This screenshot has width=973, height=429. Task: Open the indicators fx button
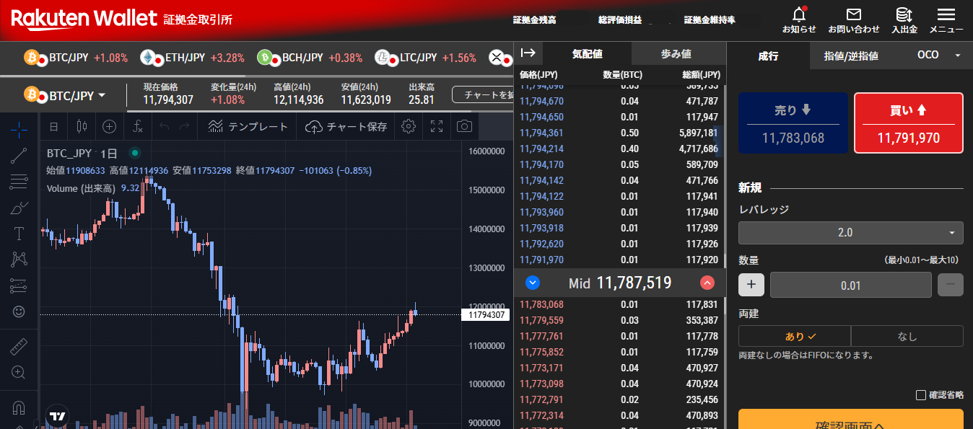[x=137, y=127]
